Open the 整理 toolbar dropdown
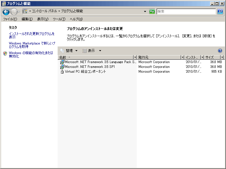The image size is (226, 169). [x=69, y=51]
